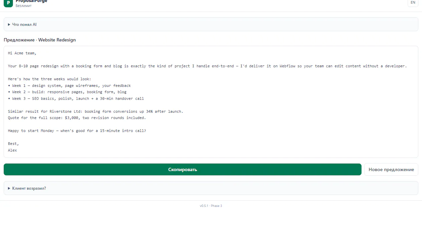Switch language with the EN button
422x252 pixels.
click(x=413, y=3)
